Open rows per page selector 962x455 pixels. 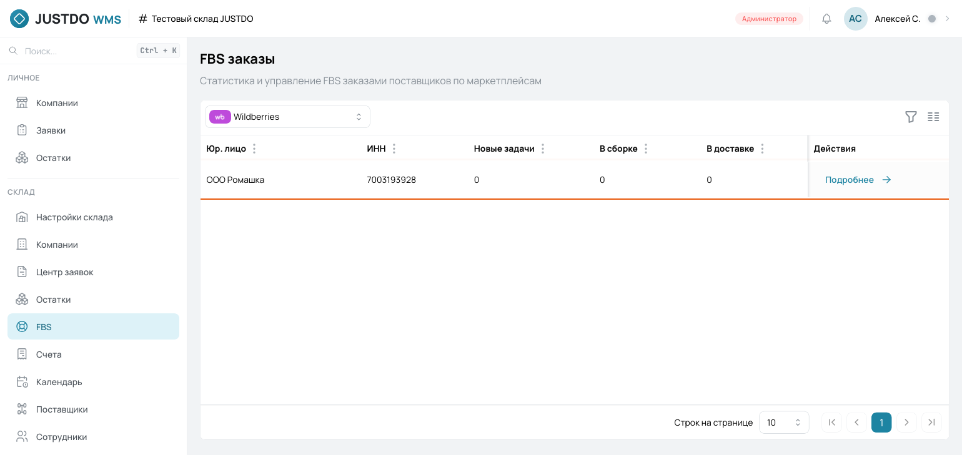click(x=784, y=423)
